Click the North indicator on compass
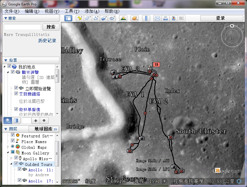 [x=232, y=26]
